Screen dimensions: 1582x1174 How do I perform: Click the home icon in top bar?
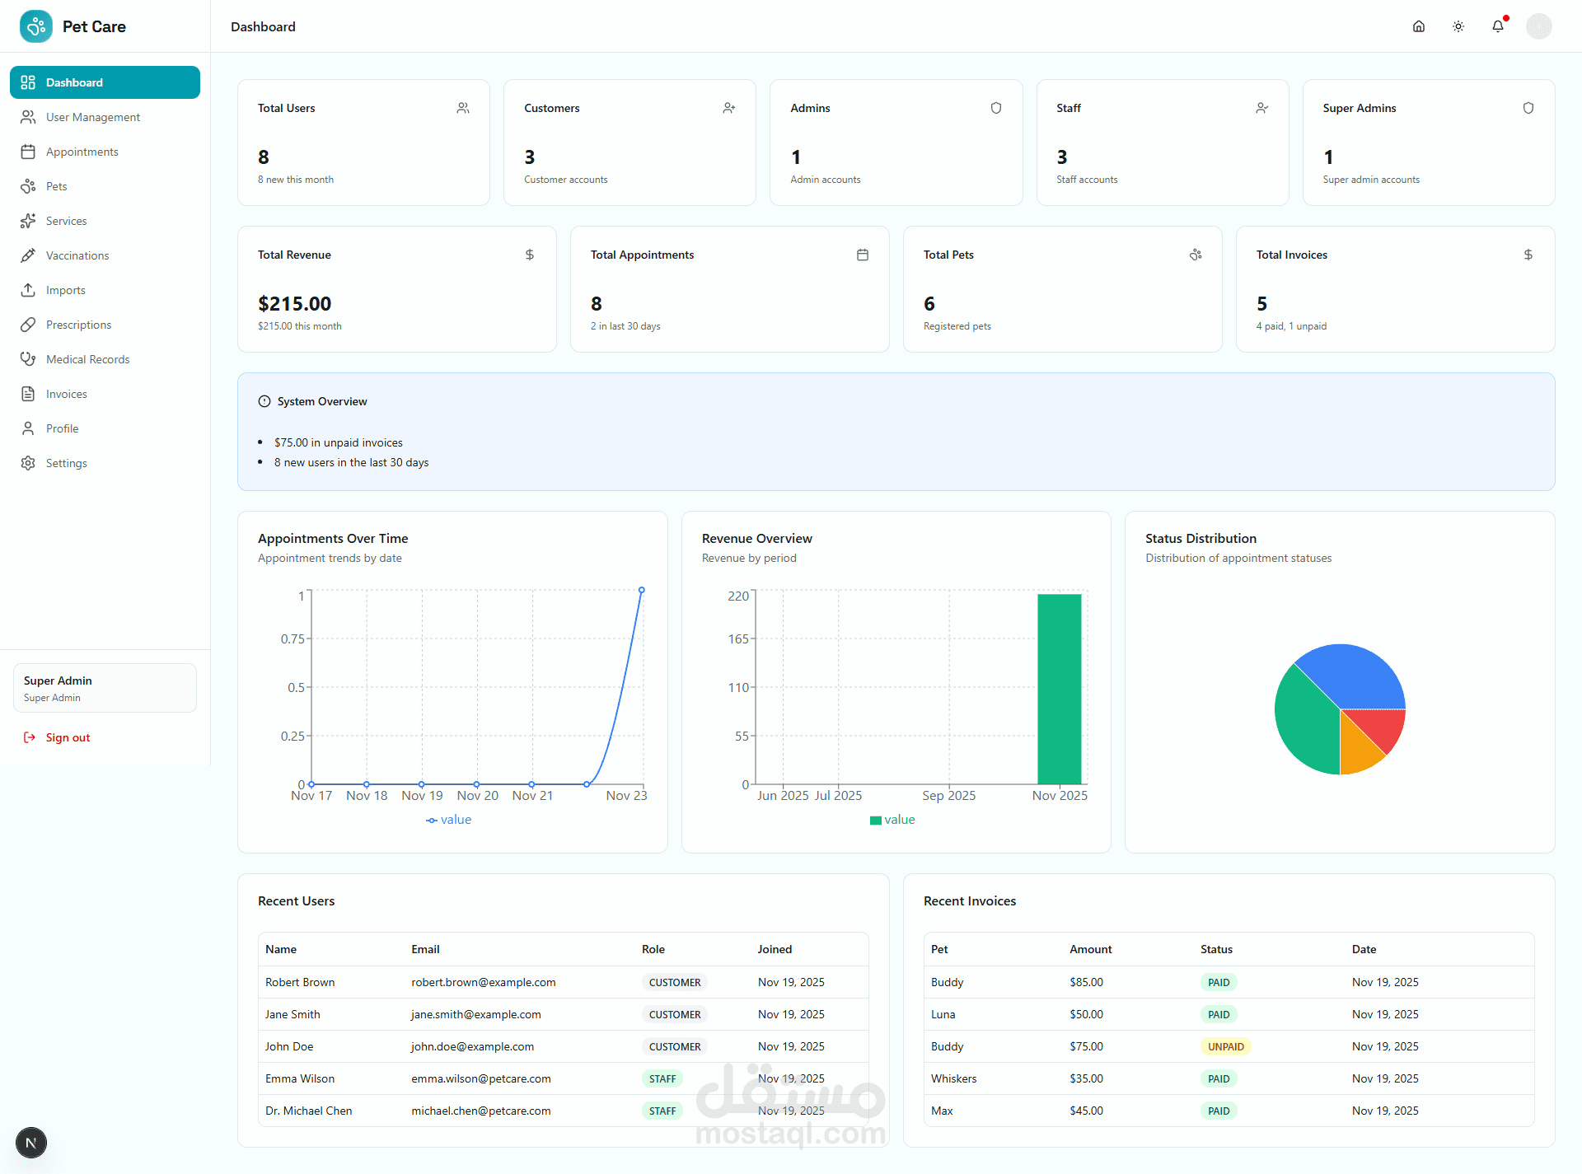tap(1418, 26)
